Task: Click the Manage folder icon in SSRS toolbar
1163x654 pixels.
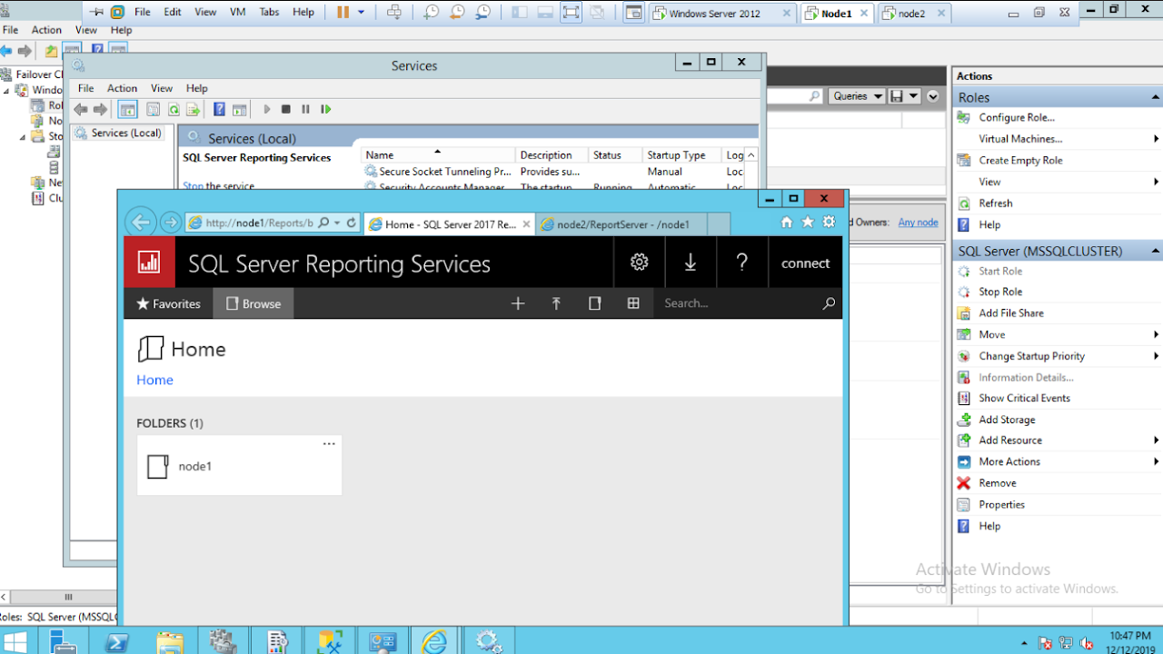Action: [595, 303]
